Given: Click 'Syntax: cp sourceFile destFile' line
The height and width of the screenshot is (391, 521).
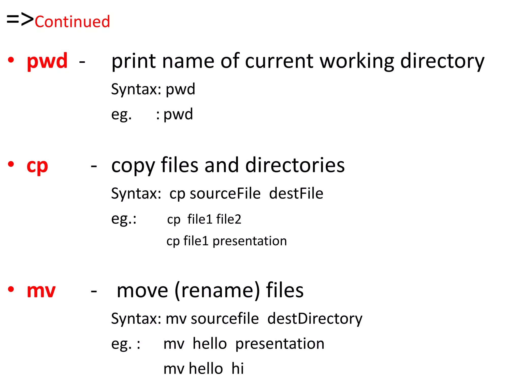Looking at the screenshot, I should pos(217,193).
